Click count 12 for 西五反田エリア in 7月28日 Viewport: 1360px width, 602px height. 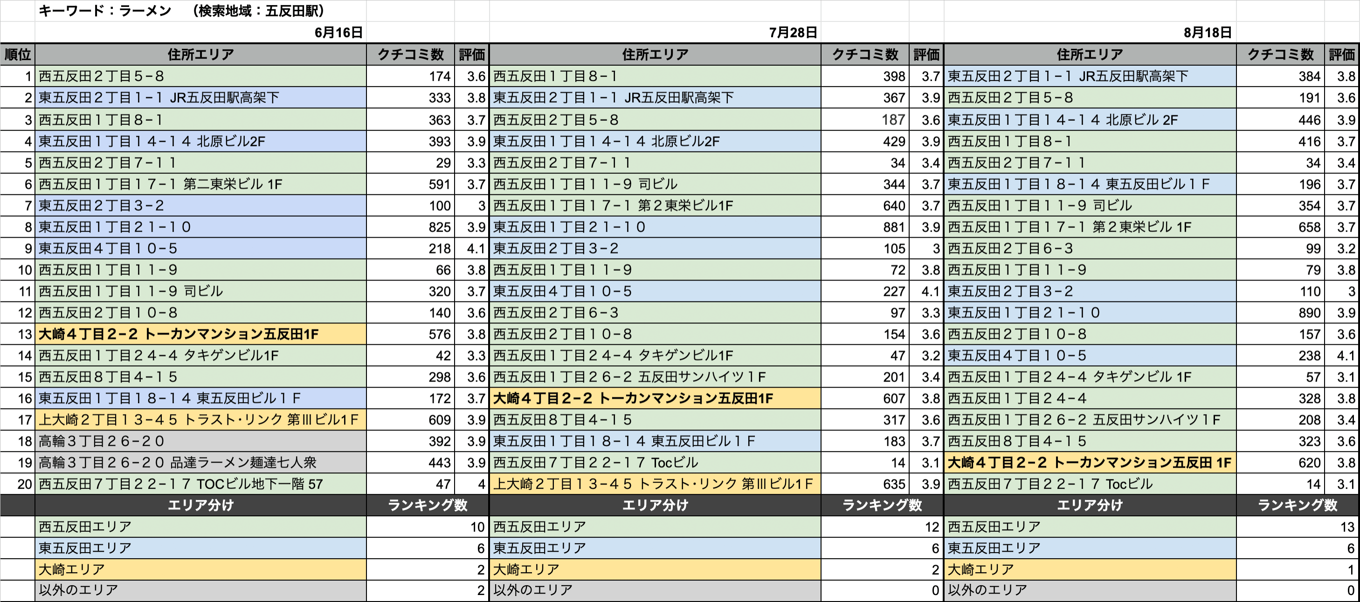[x=882, y=527]
